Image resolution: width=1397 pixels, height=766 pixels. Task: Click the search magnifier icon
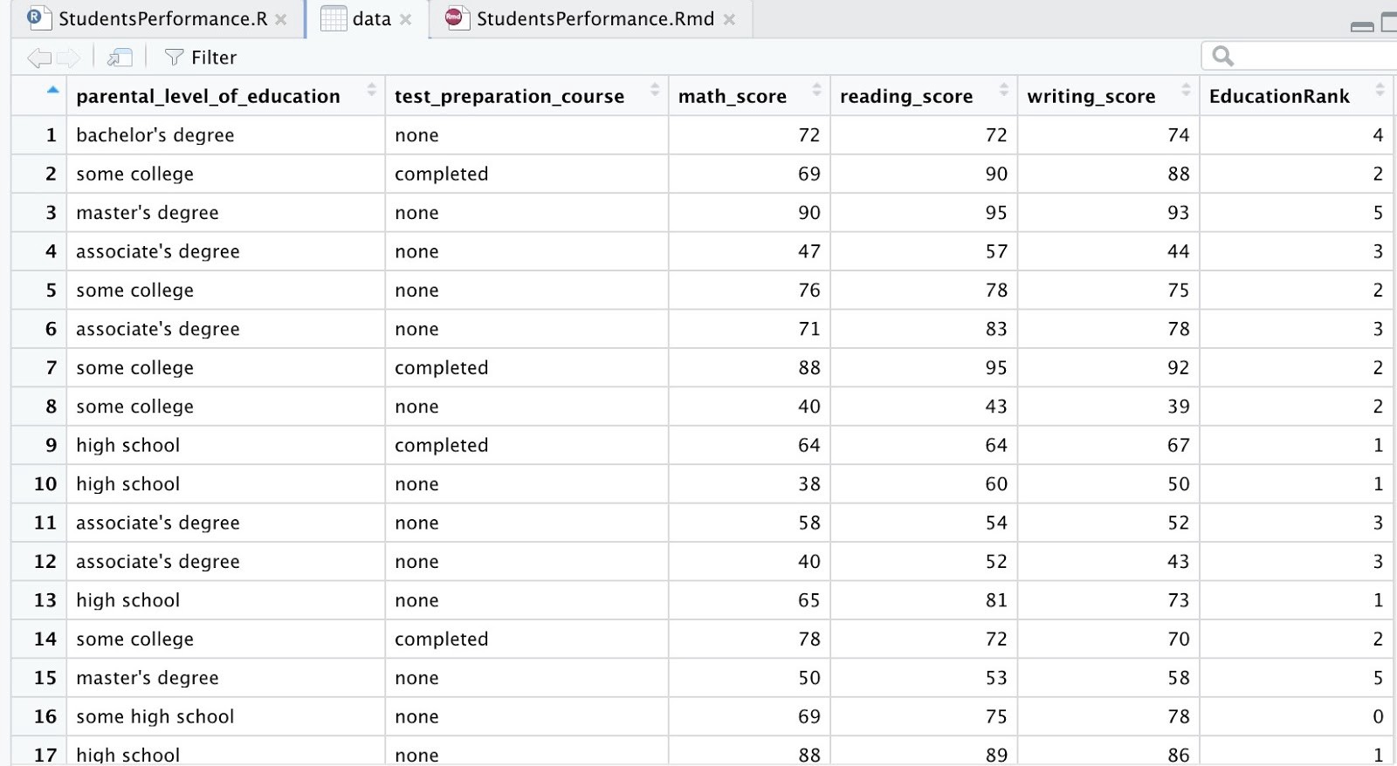point(1223,57)
